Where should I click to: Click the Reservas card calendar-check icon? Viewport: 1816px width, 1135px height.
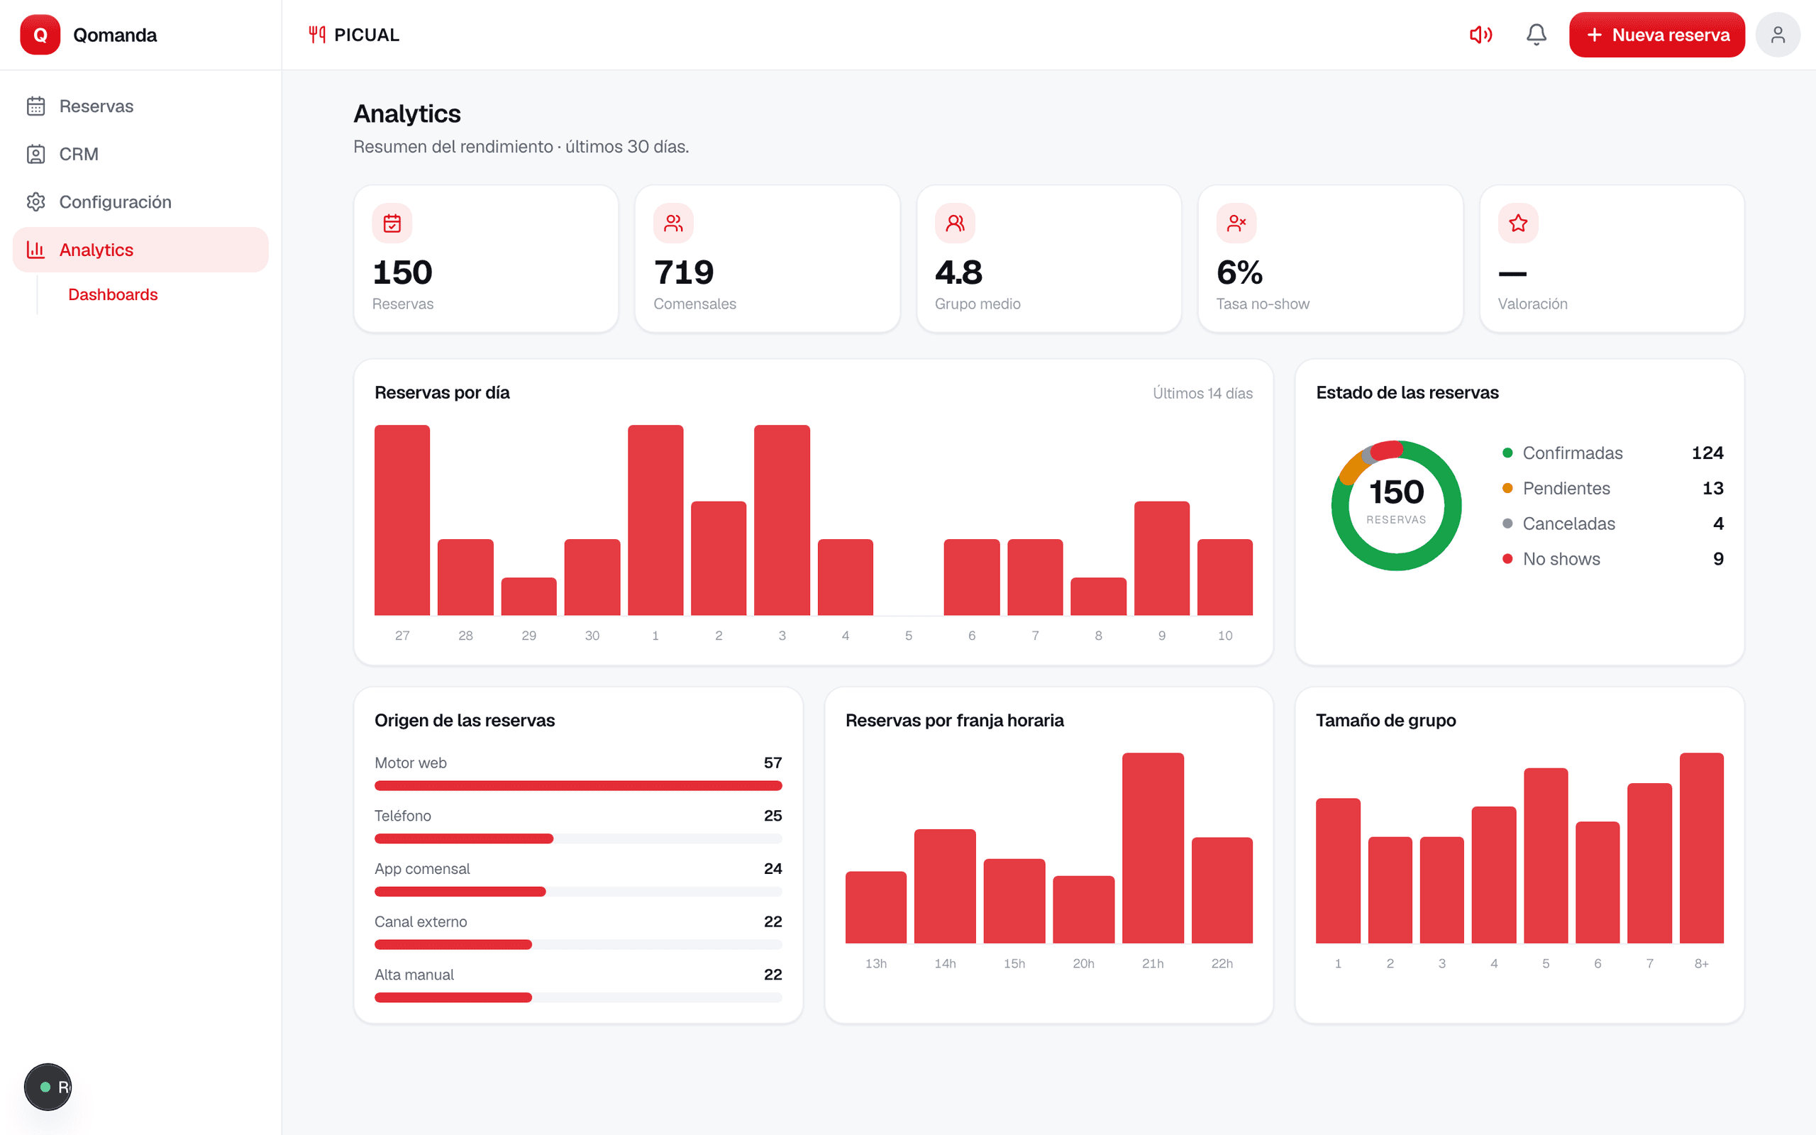click(392, 223)
